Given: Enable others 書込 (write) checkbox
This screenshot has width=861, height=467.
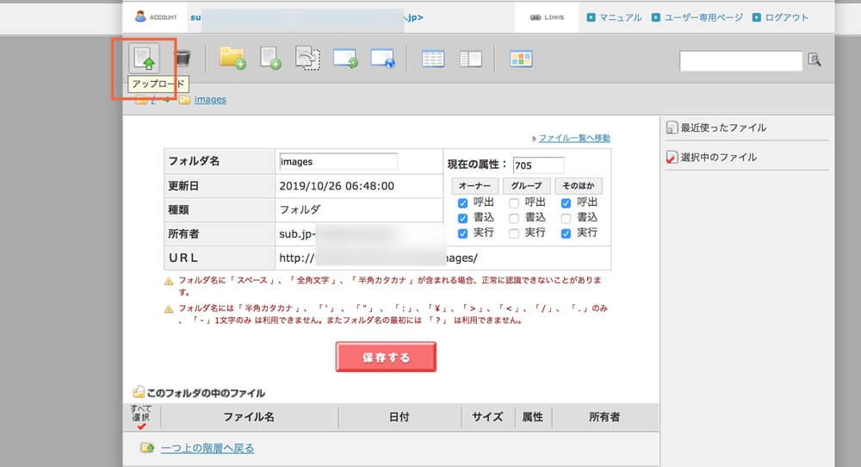Looking at the screenshot, I should click(567, 219).
